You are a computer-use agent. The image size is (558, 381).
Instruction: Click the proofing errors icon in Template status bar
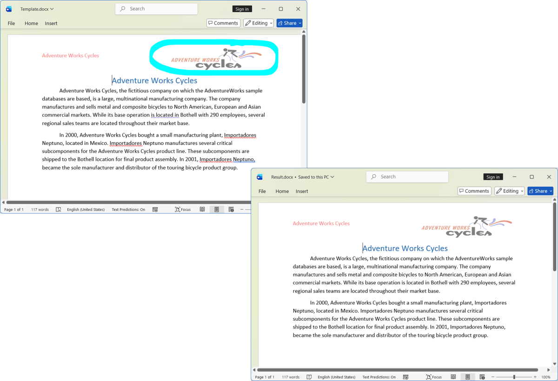[x=58, y=210]
